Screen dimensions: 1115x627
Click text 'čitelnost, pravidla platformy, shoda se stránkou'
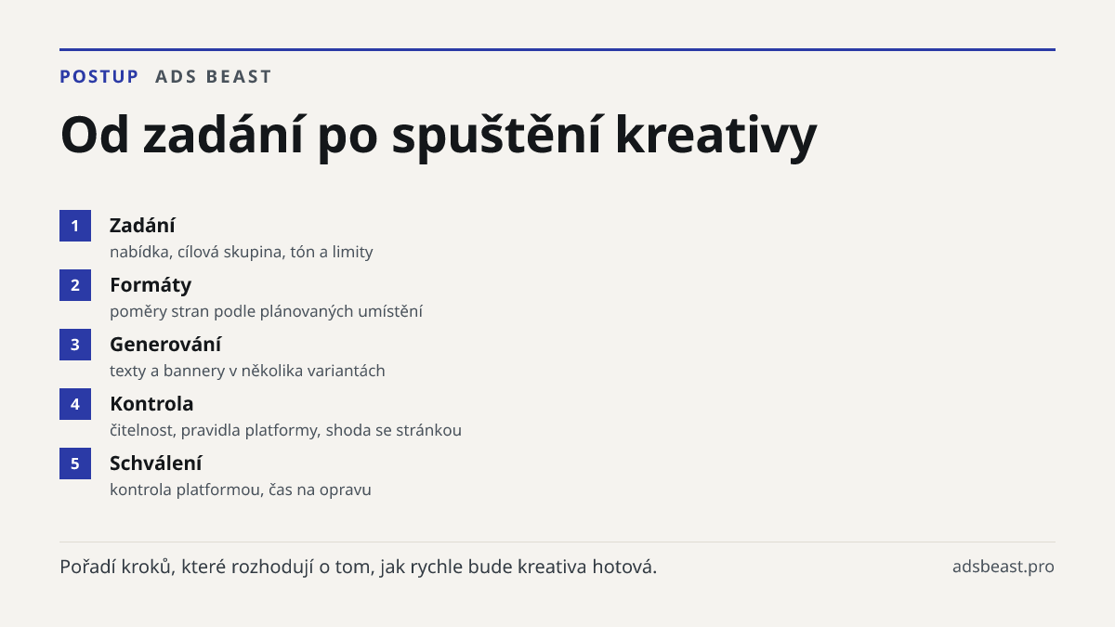285,430
